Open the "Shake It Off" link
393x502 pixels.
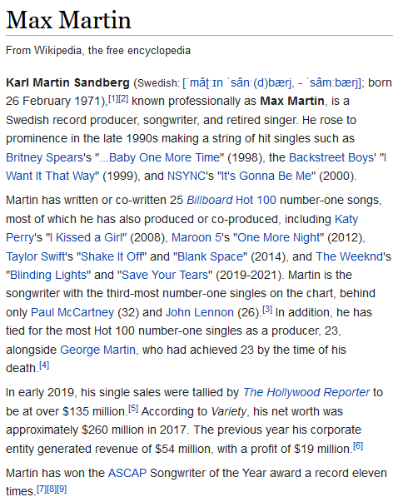pyautogui.click(x=112, y=256)
